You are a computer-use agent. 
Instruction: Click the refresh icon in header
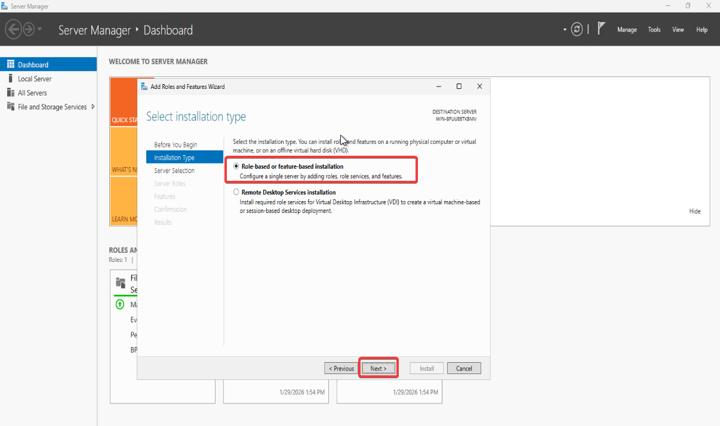(577, 29)
